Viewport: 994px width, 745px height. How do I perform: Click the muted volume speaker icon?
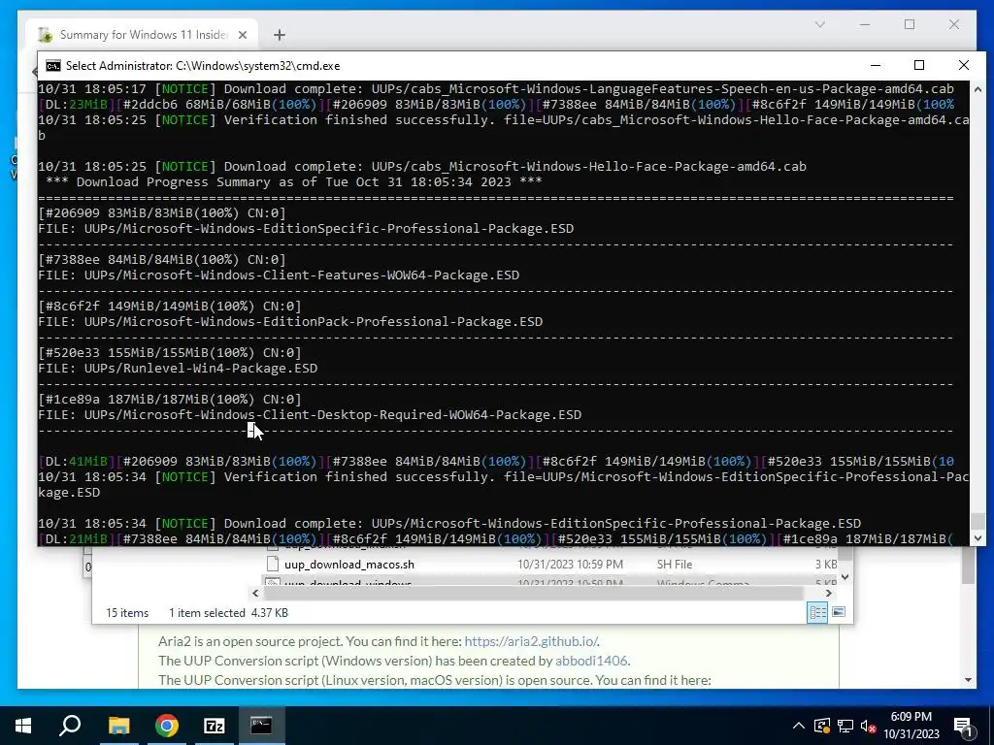869,726
